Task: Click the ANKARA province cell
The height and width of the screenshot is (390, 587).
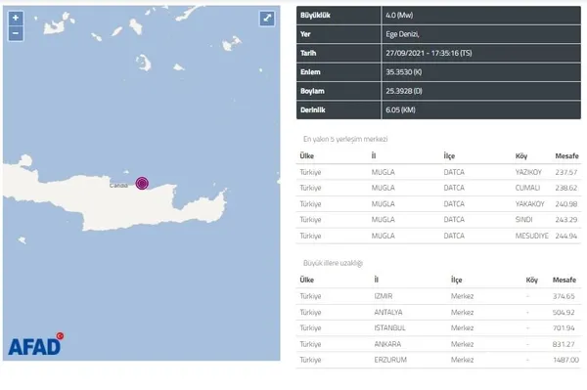Action: (x=387, y=344)
